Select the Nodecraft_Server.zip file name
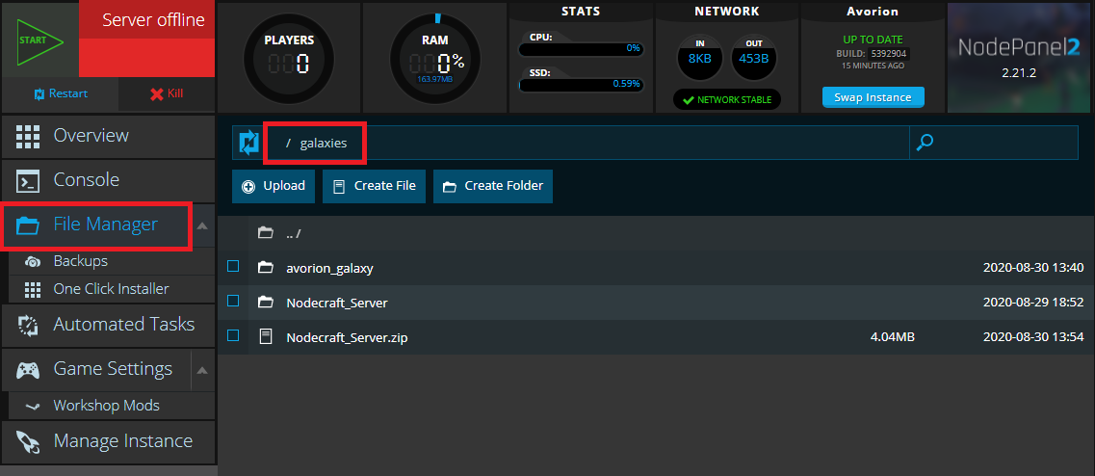 [x=347, y=337]
